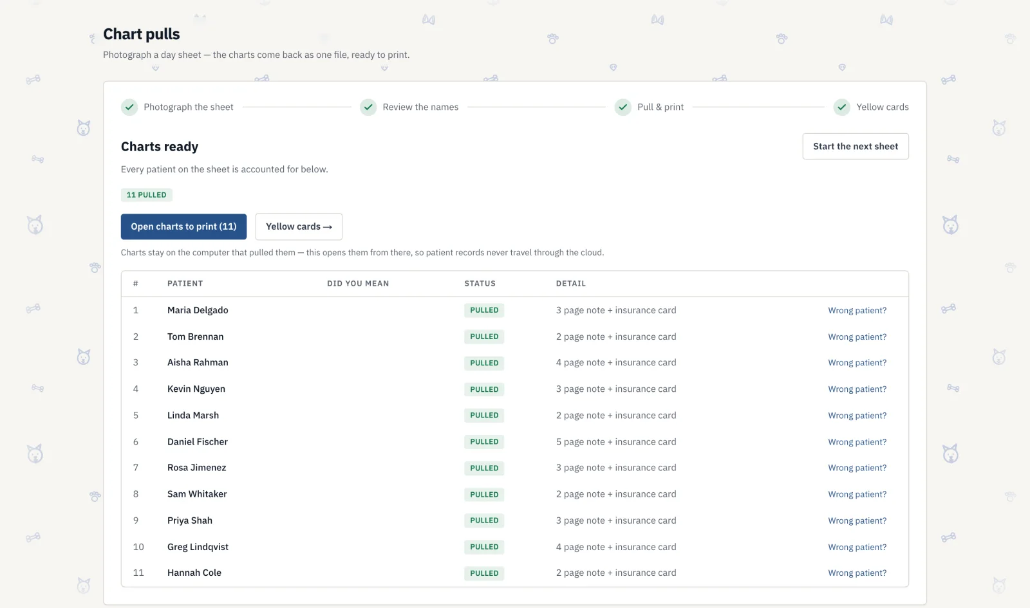Select patient name Tom Brennan
The height and width of the screenshot is (608, 1030).
pos(195,336)
